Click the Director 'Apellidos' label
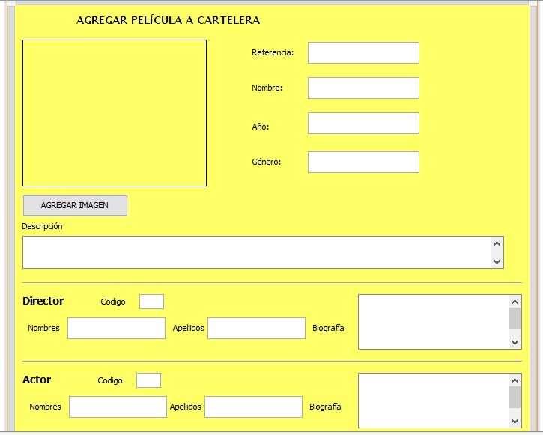543x435 pixels. coord(189,328)
